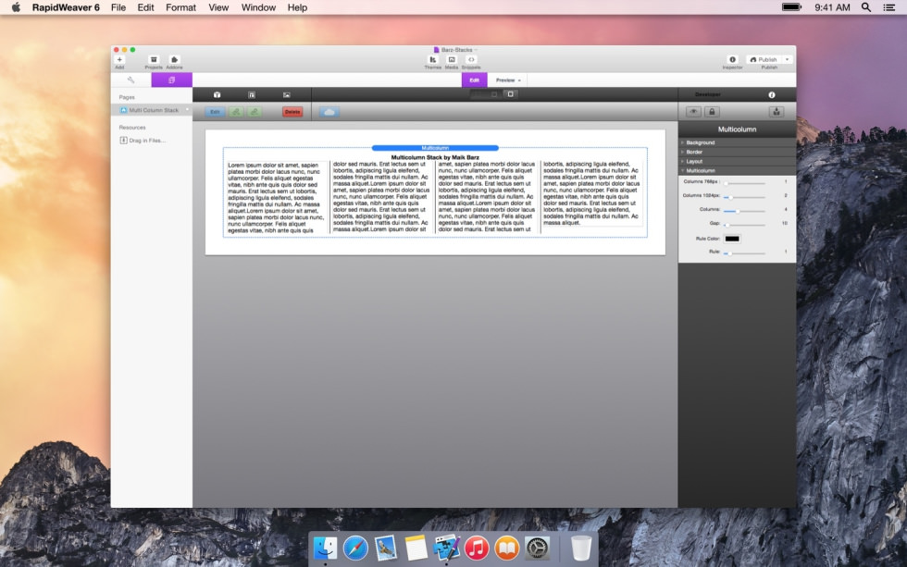
Task: Open the black Rule Color swatch
Action: pyautogui.click(x=732, y=239)
